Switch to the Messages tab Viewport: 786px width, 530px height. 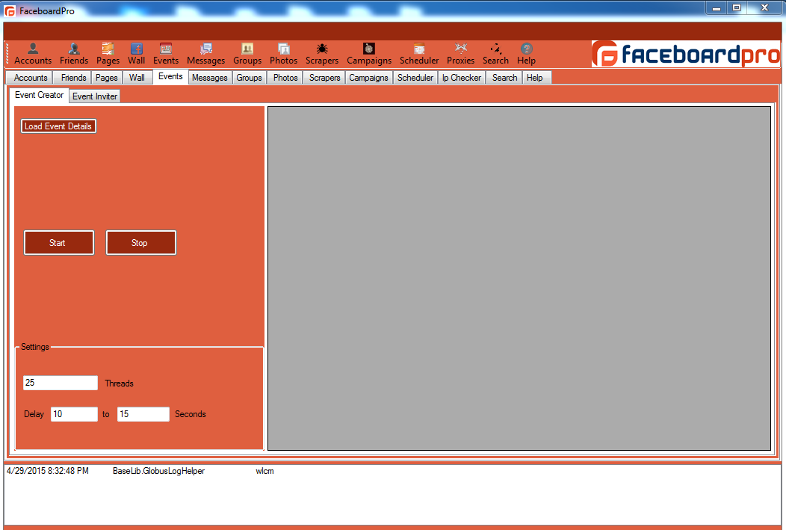(x=209, y=78)
